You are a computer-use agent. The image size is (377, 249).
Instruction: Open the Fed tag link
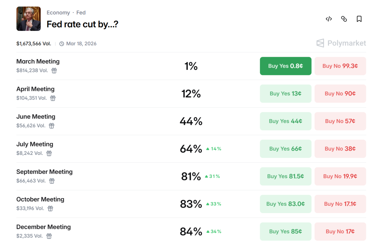coord(81,13)
